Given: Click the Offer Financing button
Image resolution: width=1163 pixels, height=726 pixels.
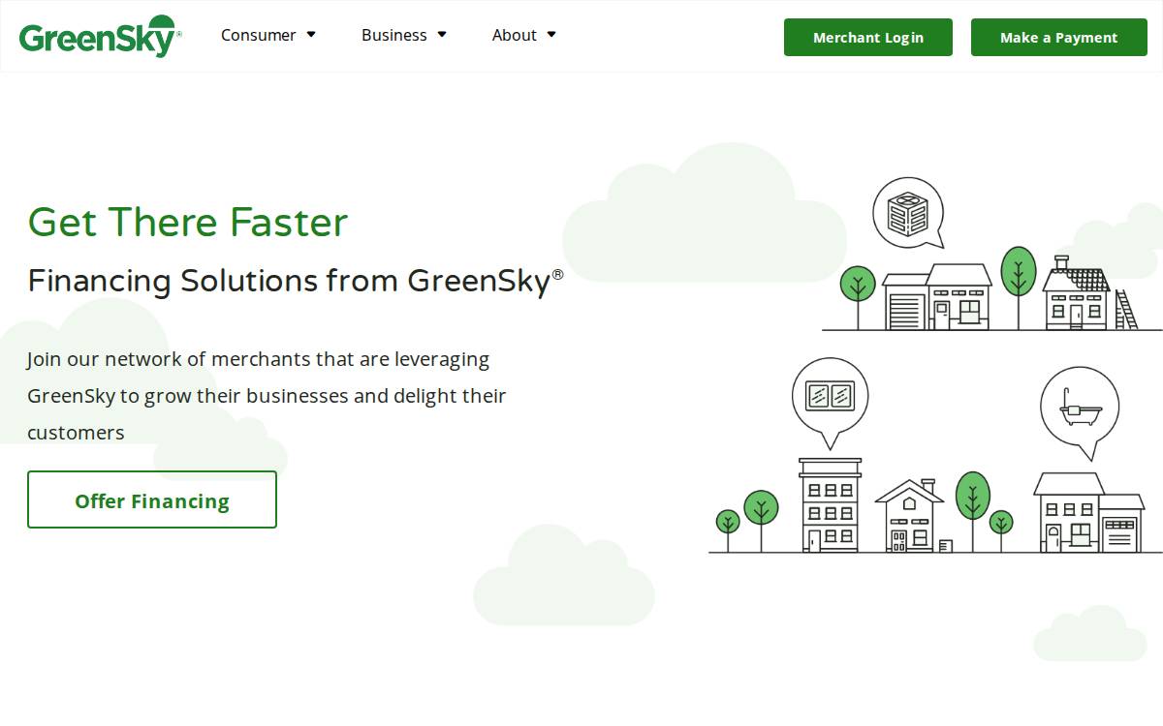Looking at the screenshot, I should 152,500.
